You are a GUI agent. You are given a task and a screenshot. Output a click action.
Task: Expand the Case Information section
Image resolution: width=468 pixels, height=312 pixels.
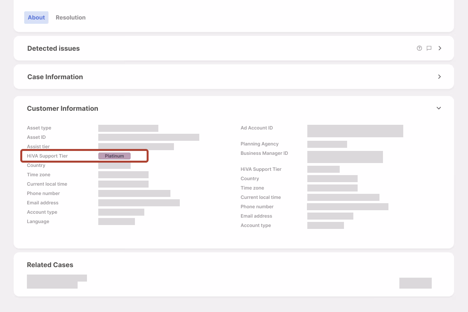point(440,76)
